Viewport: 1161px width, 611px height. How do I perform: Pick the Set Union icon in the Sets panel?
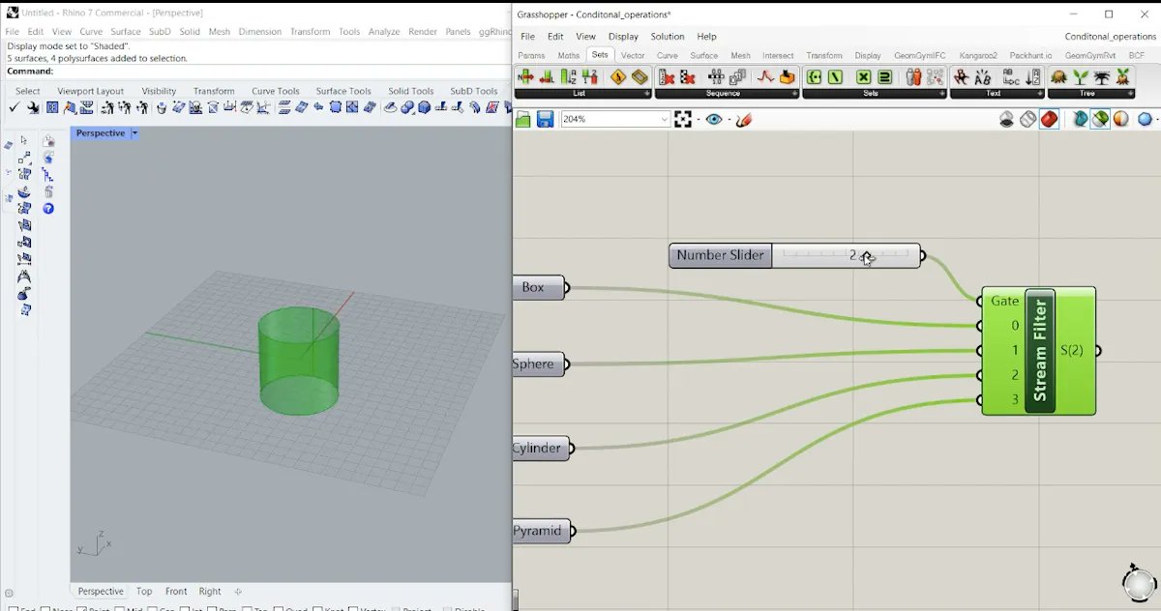click(885, 76)
